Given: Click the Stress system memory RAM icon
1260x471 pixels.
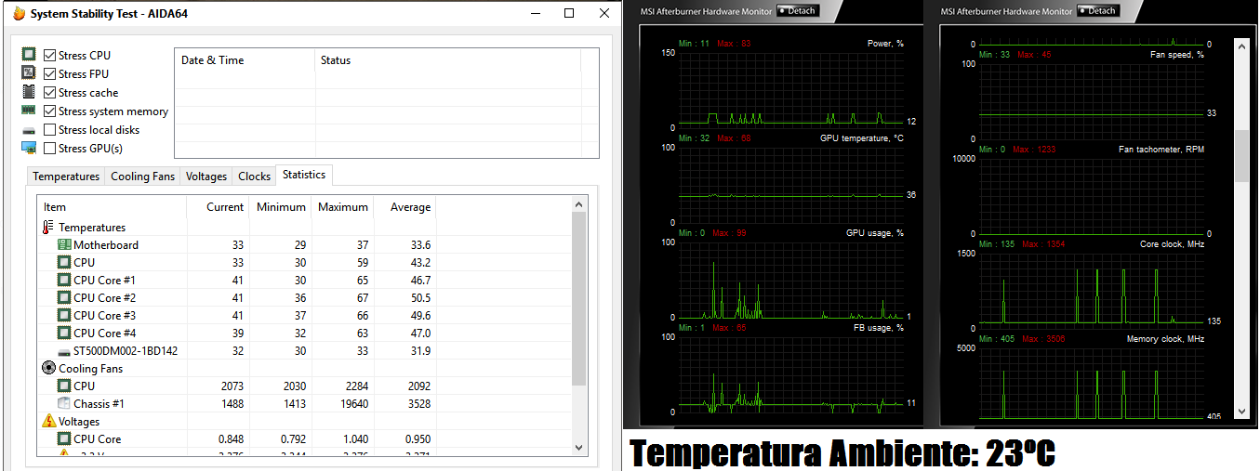Looking at the screenshot, I should [29, 111].
